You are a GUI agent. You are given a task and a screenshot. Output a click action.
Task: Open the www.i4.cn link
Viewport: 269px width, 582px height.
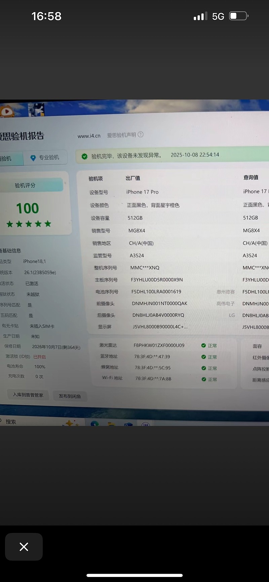pos(89,136)
